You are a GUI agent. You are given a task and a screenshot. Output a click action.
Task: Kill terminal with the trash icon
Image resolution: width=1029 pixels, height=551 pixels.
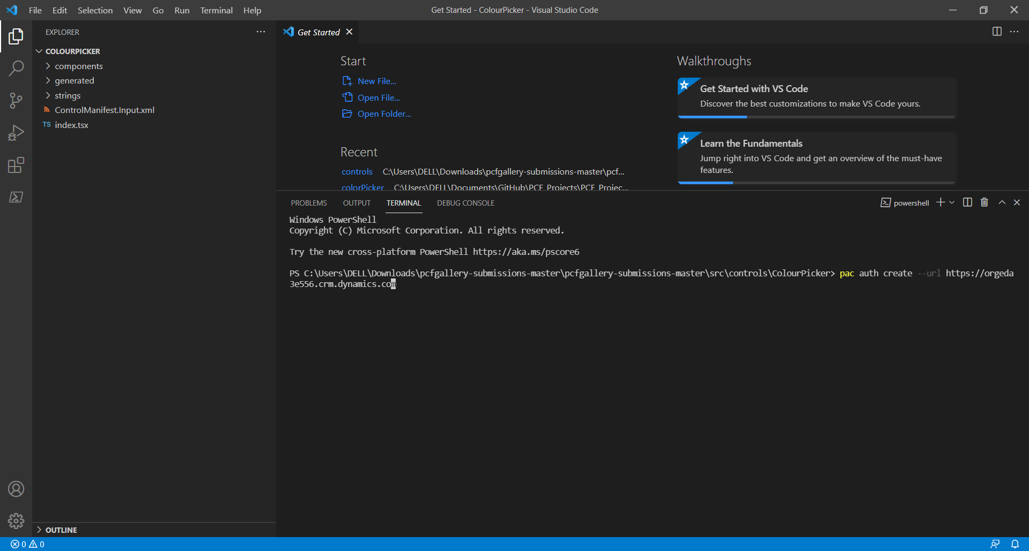click(x=984, y=202)
